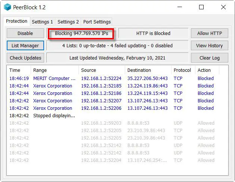The image size is (235, 182).
Task: Click Check Updates button
Action: point(25,58)
